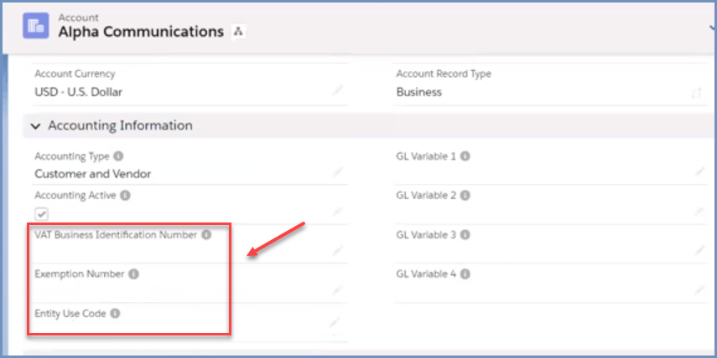Viewport: 717px width, 358px height.
Task: Edit GL Variable 2 pencil icon
Action: pyautogui.click(x=699, y=211)
